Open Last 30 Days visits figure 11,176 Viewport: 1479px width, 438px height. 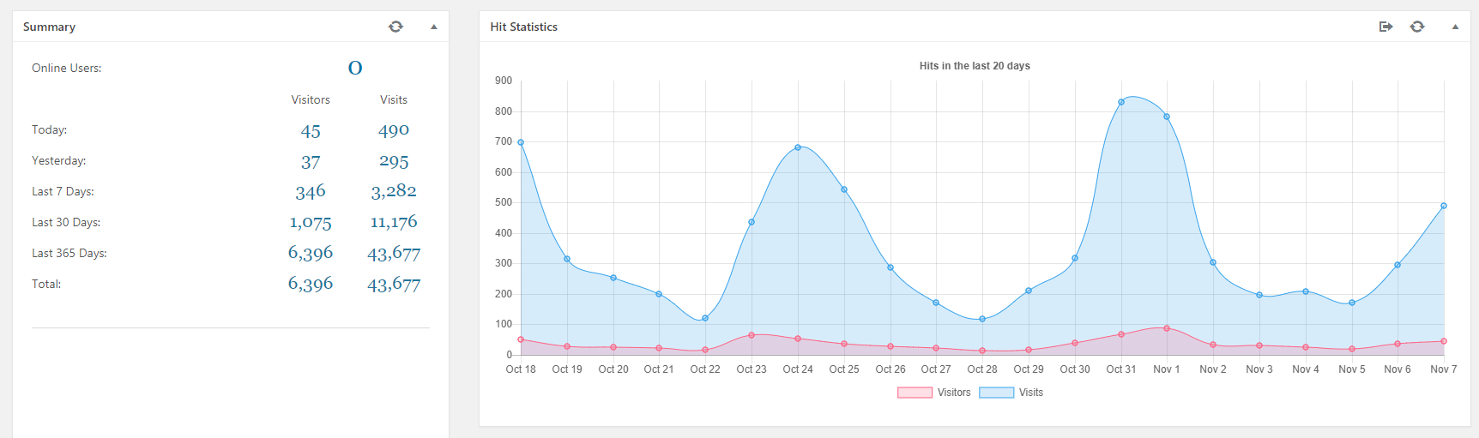tap(394, 223)
